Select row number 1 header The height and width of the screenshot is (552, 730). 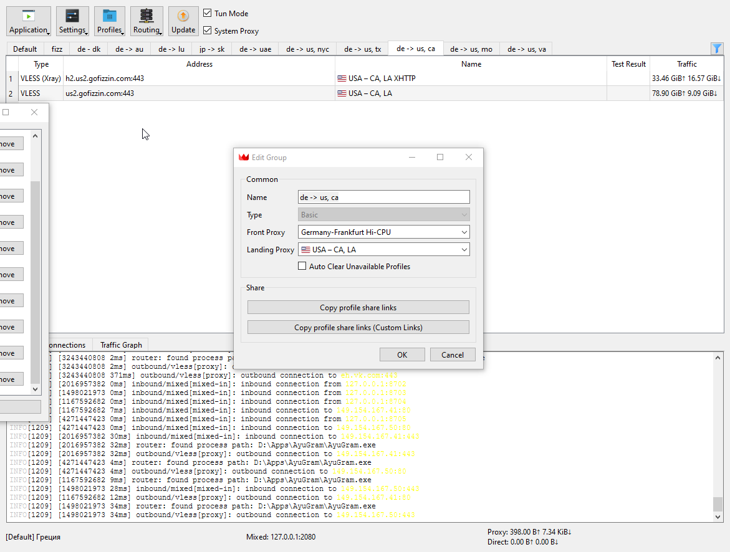(12, 79)
